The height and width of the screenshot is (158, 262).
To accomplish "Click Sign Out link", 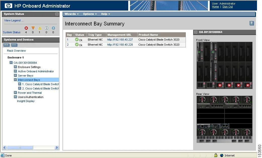I will point(227,7).
